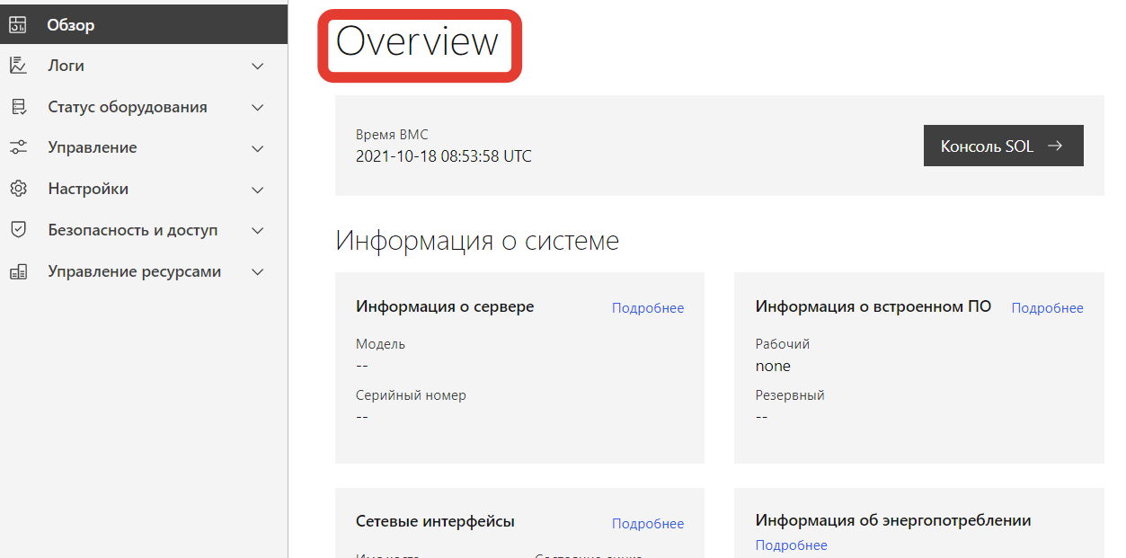1126x558 pixels.
Task: Select the Управление sliders icon in sidebar
Action: [x=19, y=146]
